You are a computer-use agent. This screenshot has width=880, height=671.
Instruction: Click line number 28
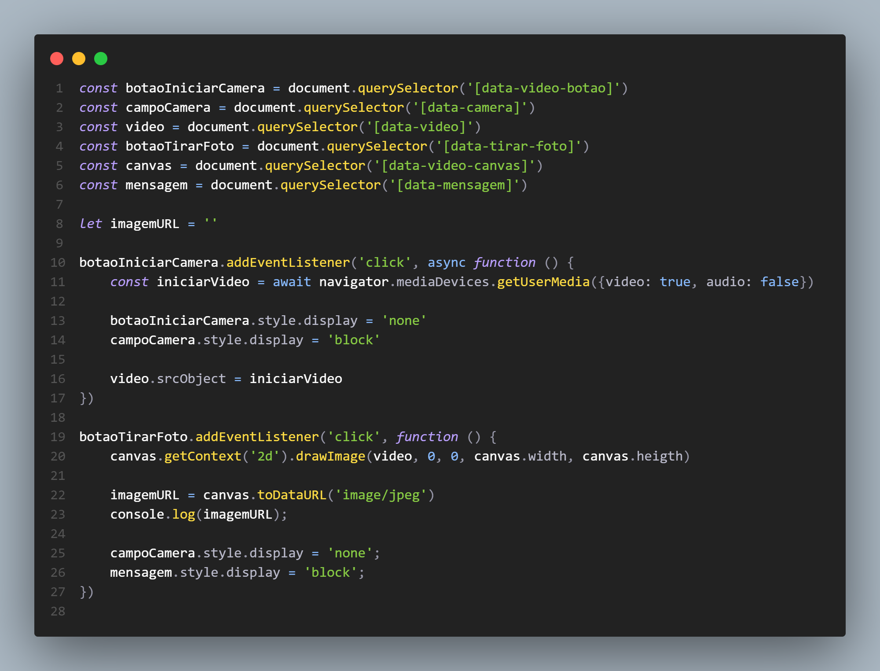[58, 611]
